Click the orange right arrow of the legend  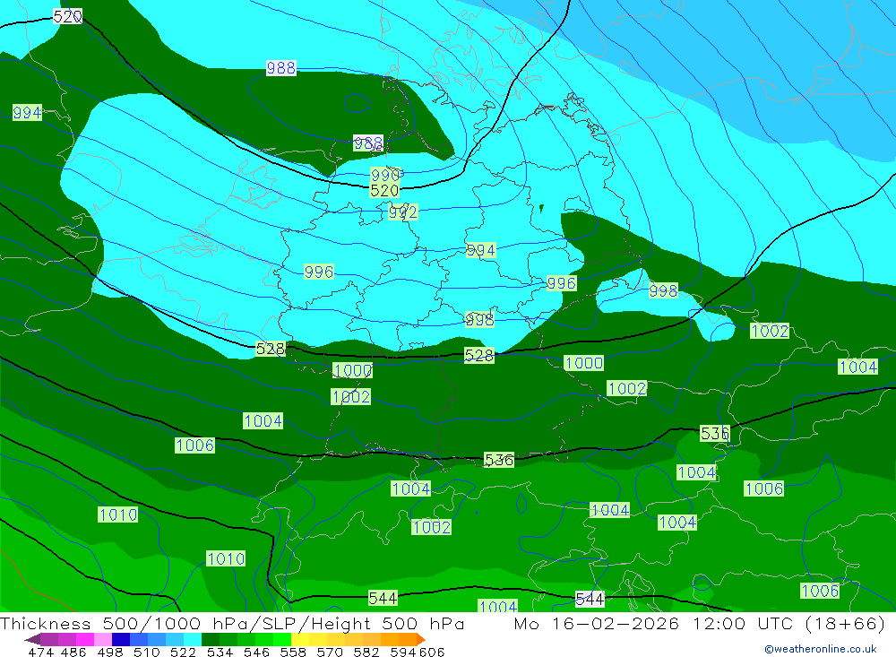point(421,639)
